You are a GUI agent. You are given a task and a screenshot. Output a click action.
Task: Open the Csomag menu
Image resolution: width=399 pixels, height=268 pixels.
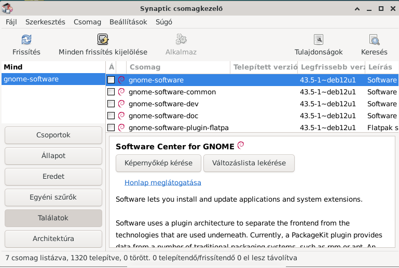(87, 22)
